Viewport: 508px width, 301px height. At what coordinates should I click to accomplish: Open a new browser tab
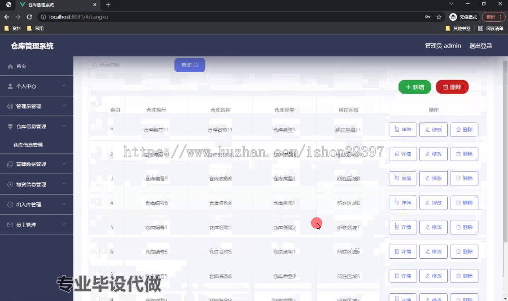point(108,5)
